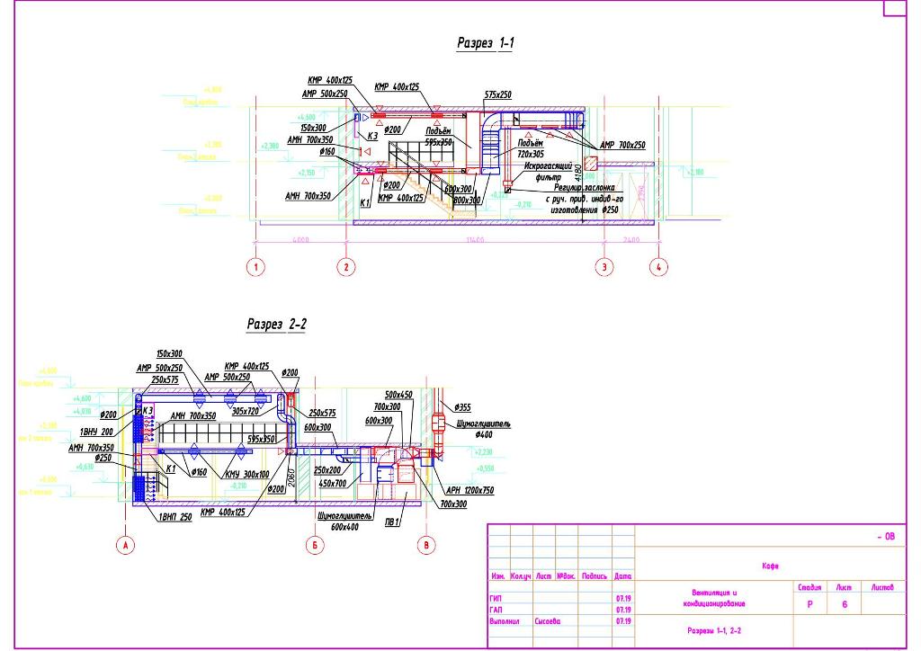921x651 pixels.
Task: Select the '2060' dimension text
Action: [291, 477]
